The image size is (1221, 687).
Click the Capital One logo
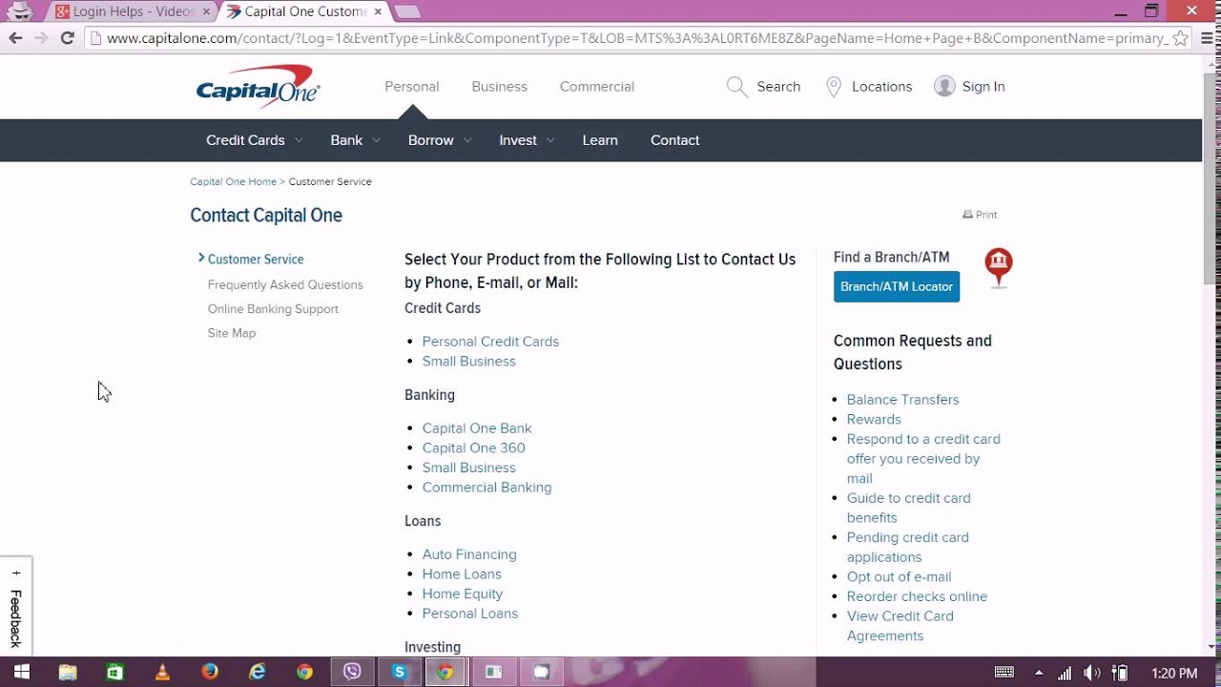tap(258, 86)
